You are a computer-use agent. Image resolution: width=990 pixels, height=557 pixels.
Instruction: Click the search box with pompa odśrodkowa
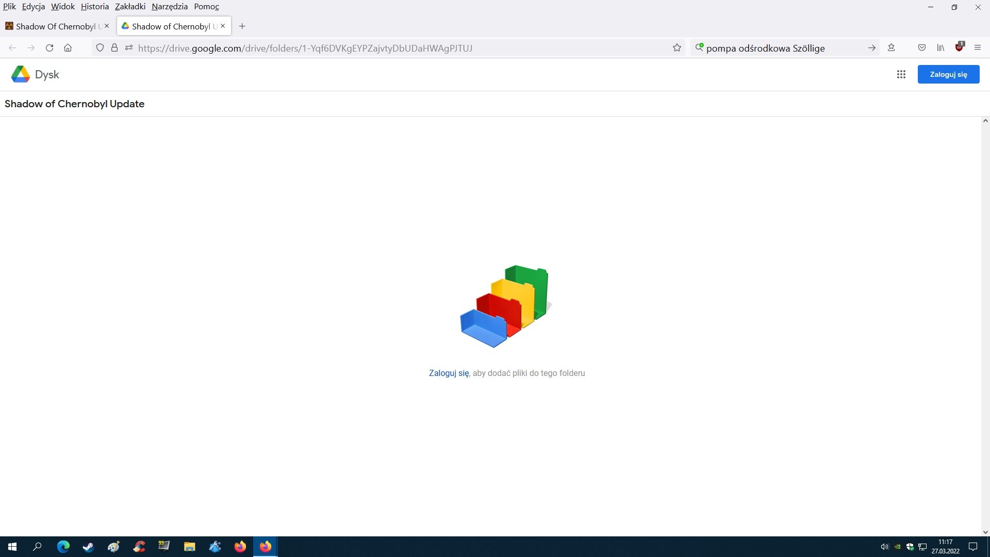784,48
